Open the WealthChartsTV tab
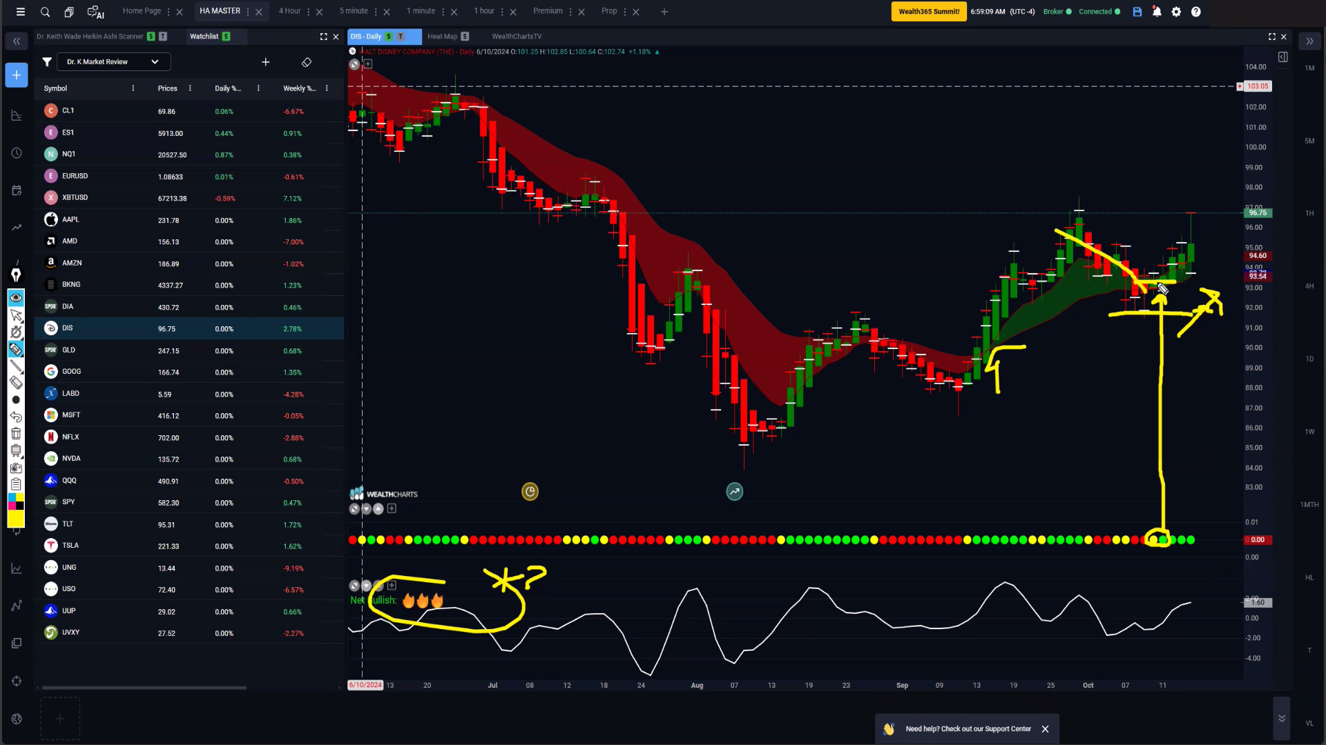This screenshot has height=745, width=1326. [x=517, y=37]
